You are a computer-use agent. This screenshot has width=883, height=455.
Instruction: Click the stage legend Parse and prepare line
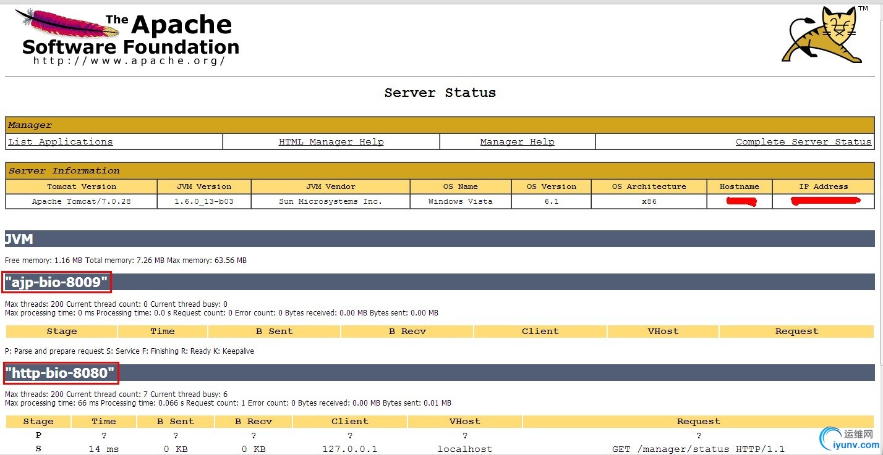[129, 351]
